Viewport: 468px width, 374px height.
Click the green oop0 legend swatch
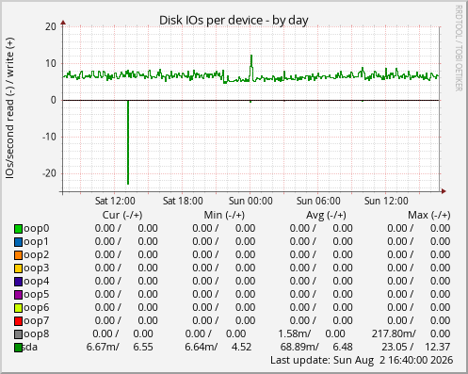tap(18, 229)
